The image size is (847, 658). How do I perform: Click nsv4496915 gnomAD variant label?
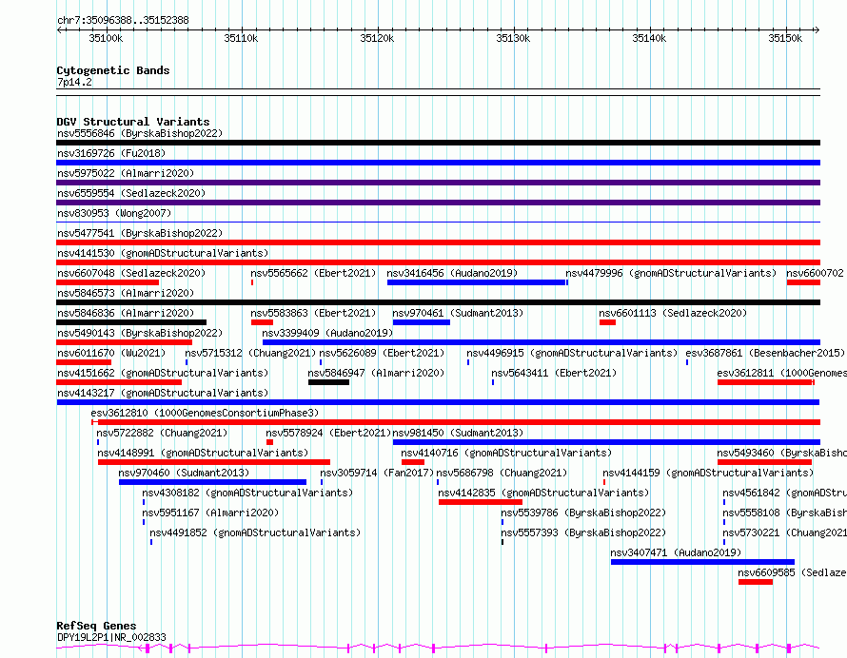[x=572, y=353]
